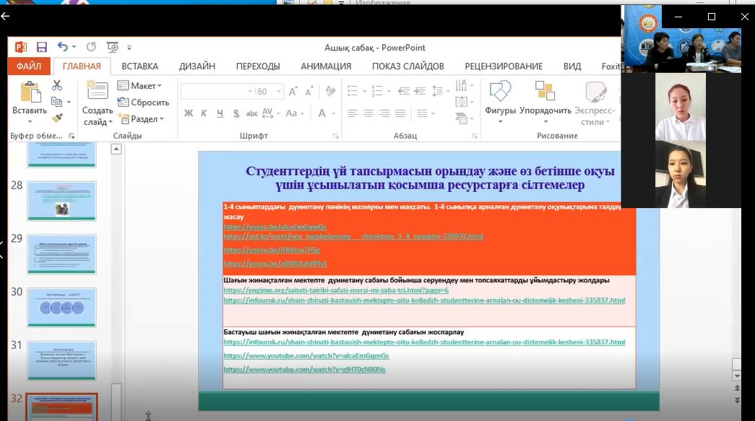Click the Undo arrow icon
The image size is (755, 421).
[x=62, y=47]
